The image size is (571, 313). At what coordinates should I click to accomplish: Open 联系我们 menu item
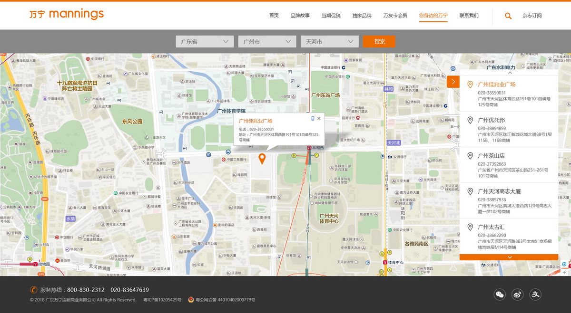(x=469, y=16)
